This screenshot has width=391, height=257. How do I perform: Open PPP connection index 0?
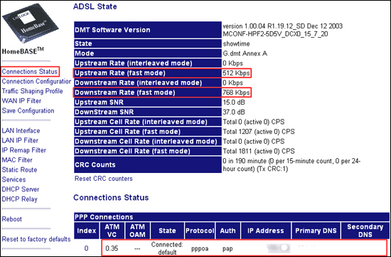coord(86,248)
